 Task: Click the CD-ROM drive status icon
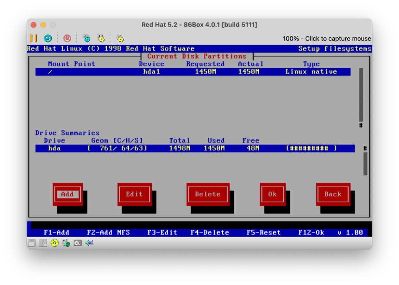pyautogui.click(x=55, y=243)
